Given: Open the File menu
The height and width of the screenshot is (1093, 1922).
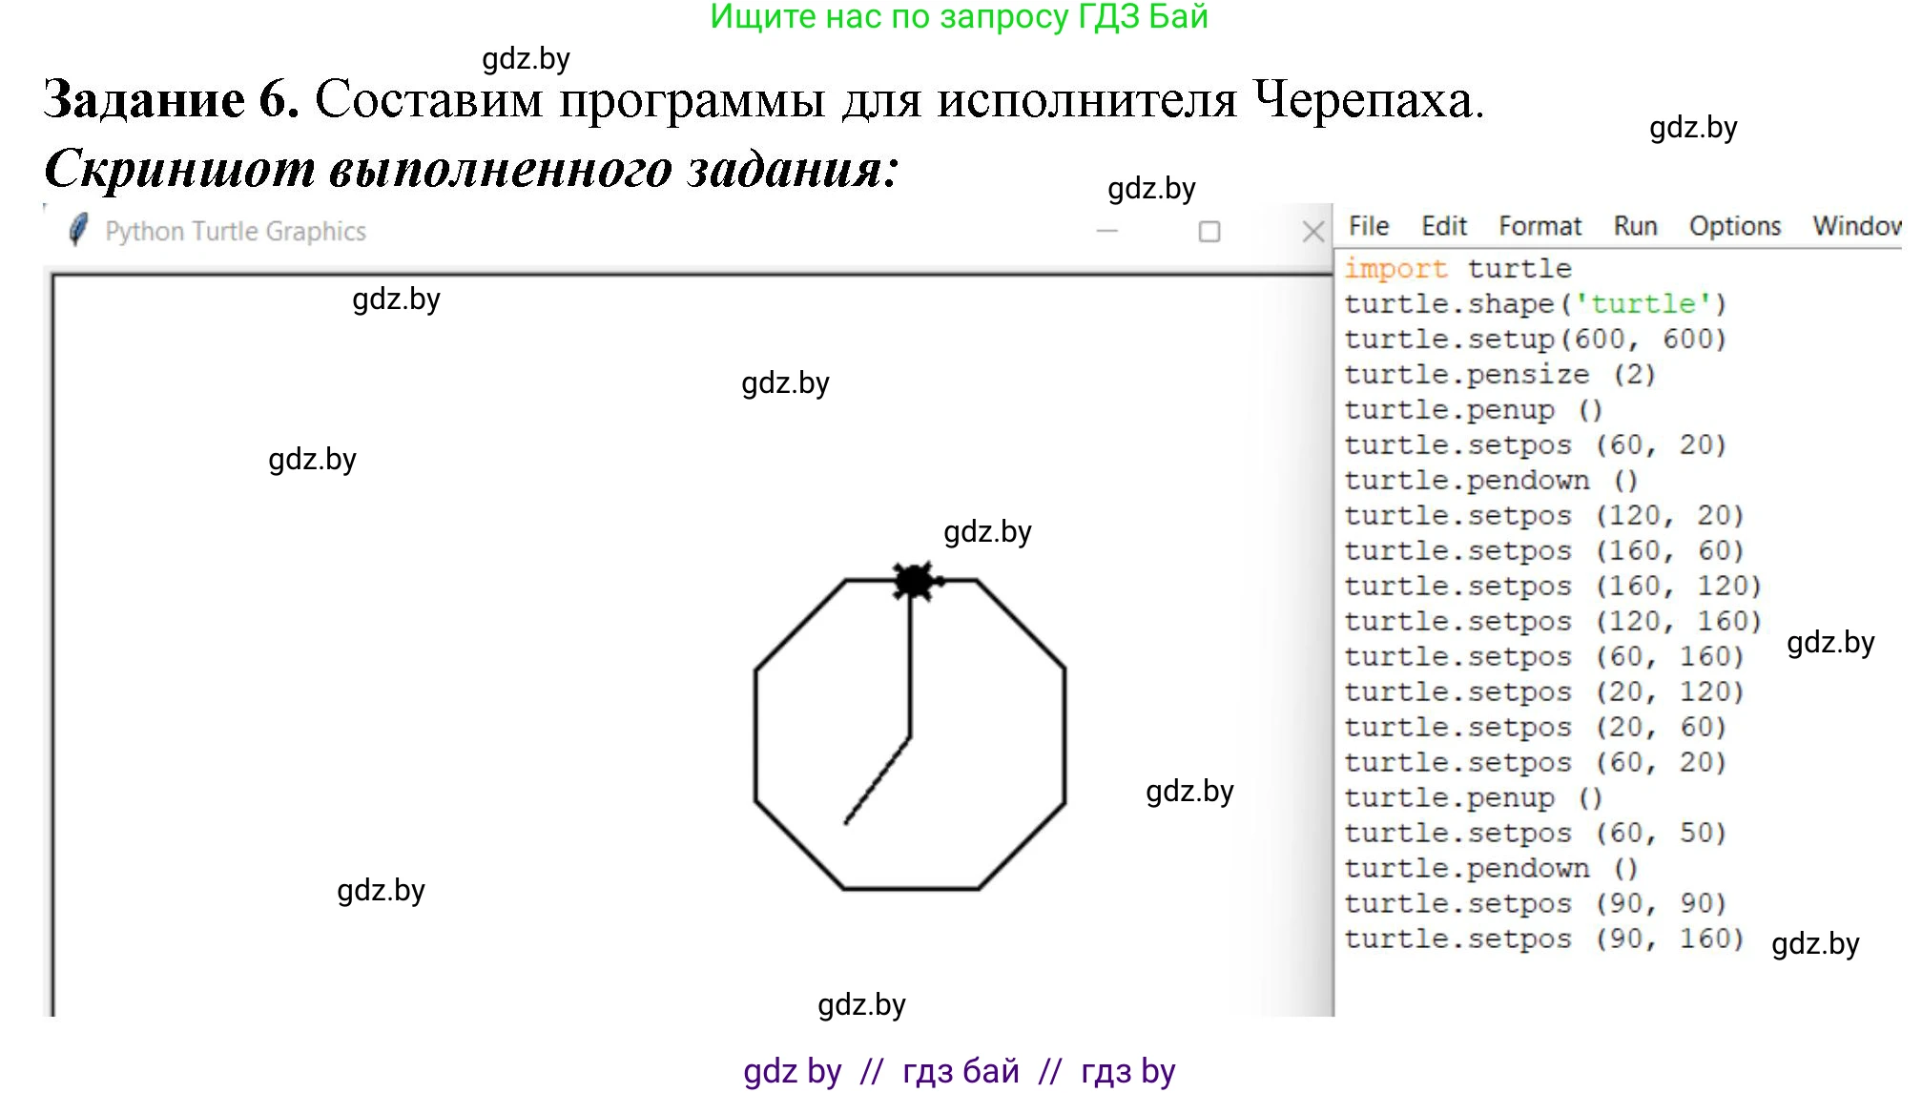Looking at the screenshot, I should click(1367, 226).
